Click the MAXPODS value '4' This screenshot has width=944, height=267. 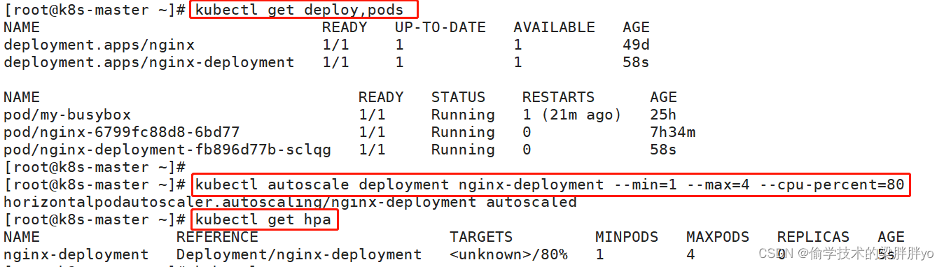tap(690, 254)
